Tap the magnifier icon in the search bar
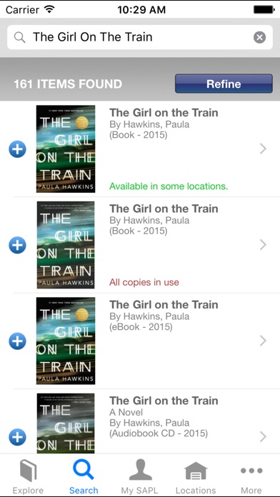 (x=20, y=37)
